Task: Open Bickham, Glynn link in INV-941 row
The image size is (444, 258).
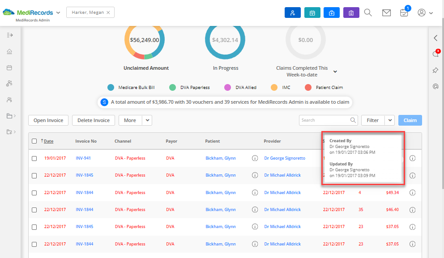Action: (x=221, y=158)
